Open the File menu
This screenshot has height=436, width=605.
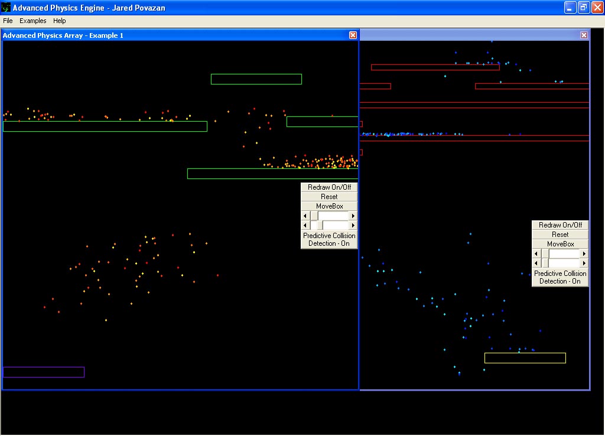[8, 21]
